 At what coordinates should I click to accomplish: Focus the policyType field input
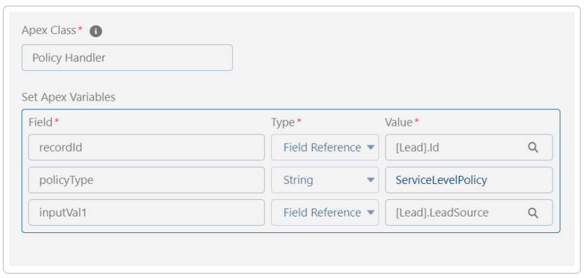(146, 180)
